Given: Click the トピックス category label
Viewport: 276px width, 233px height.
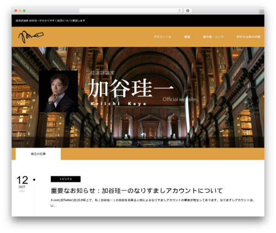Looking at the screenshot, I should pos(66,179).
